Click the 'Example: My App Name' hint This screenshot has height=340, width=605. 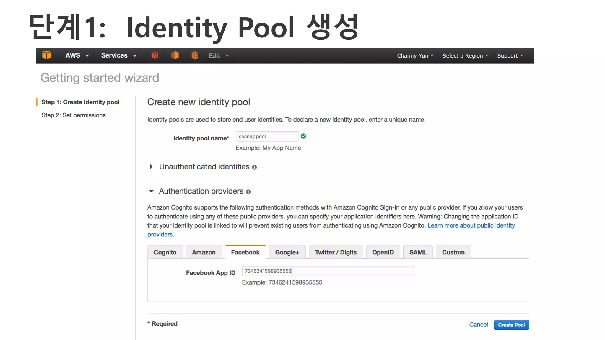[x=268, y=148]
